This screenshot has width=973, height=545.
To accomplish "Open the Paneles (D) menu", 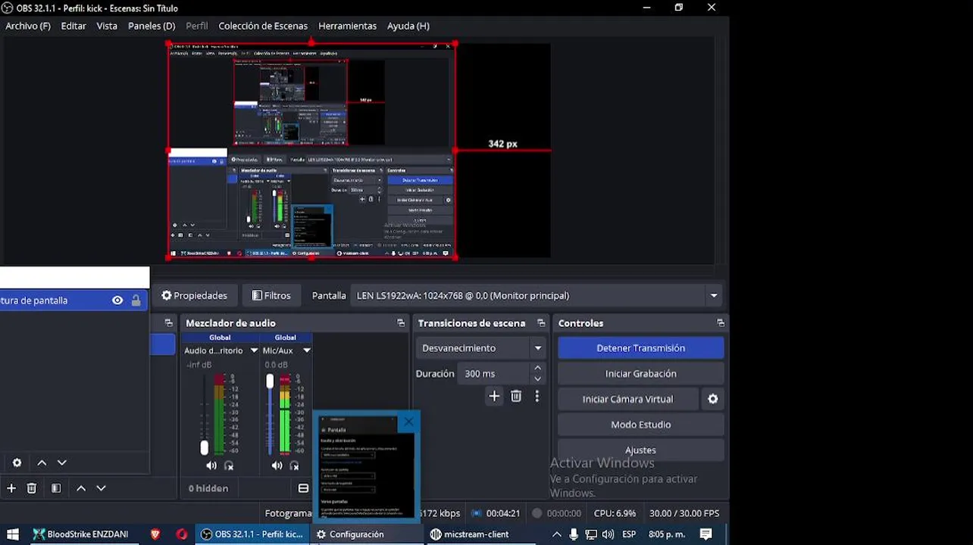I will pyautogui.click(x=152, y=26).
